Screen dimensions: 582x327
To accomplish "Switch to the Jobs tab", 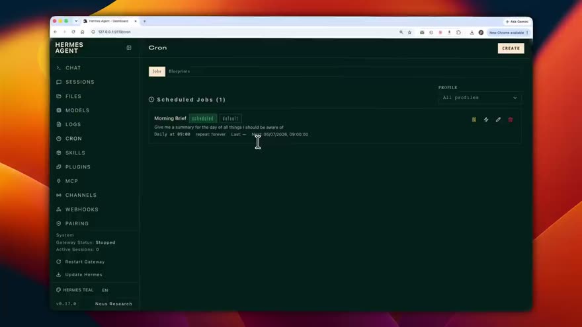I will (157, 71).
